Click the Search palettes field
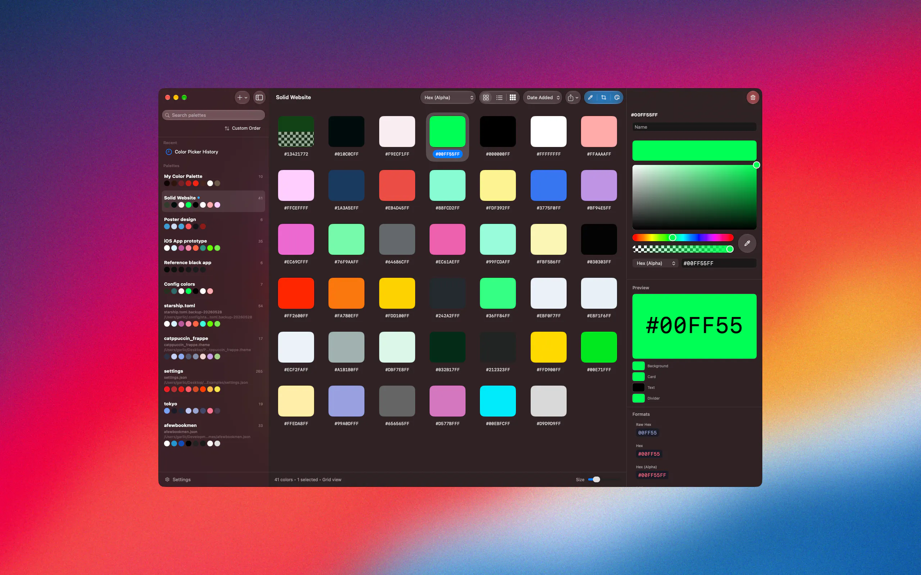This screenshot has height=575, width=921. pyautogui.click(x=213, y=115)
